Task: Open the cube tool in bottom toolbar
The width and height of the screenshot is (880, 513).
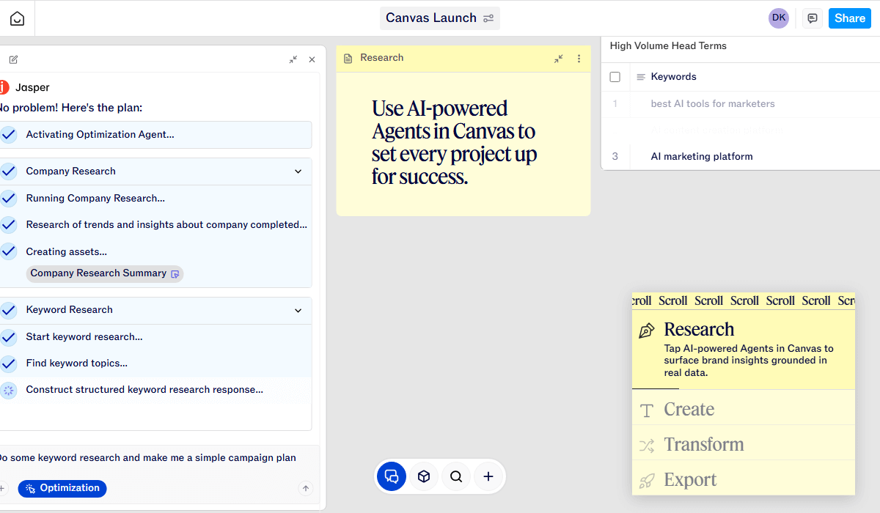Action: [x=424, y=476]
